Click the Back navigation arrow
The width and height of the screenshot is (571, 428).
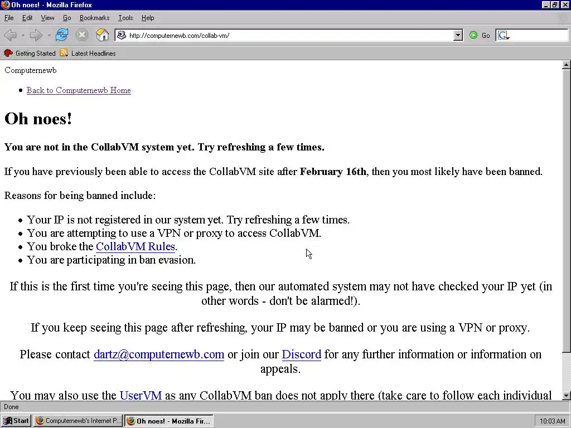10,35
